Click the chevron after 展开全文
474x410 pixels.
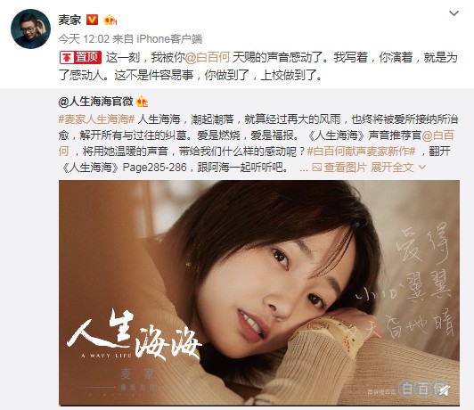(x=422, y=168)
